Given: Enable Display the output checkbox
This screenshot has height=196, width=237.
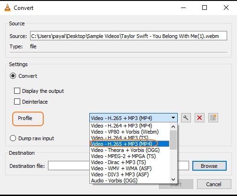Looking at the screenshot, I should [17, 91].
